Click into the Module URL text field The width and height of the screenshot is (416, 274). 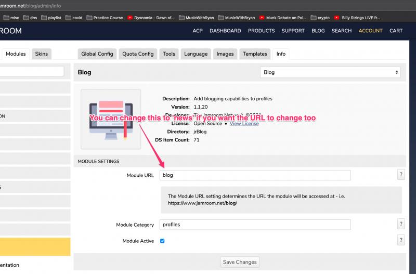point(255,175)
